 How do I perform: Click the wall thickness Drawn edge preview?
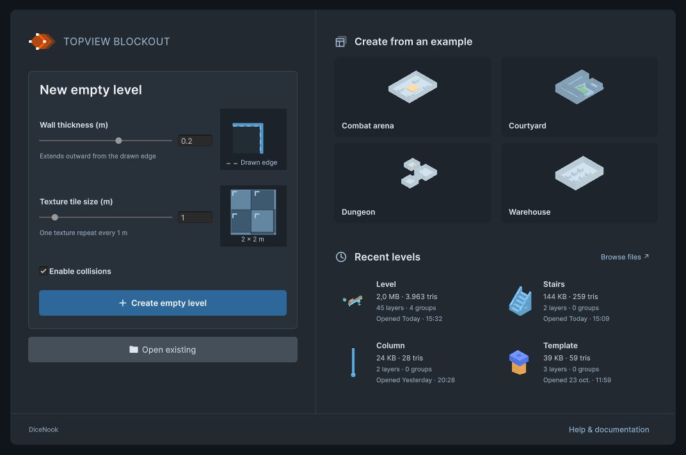(x=253, y=139)
